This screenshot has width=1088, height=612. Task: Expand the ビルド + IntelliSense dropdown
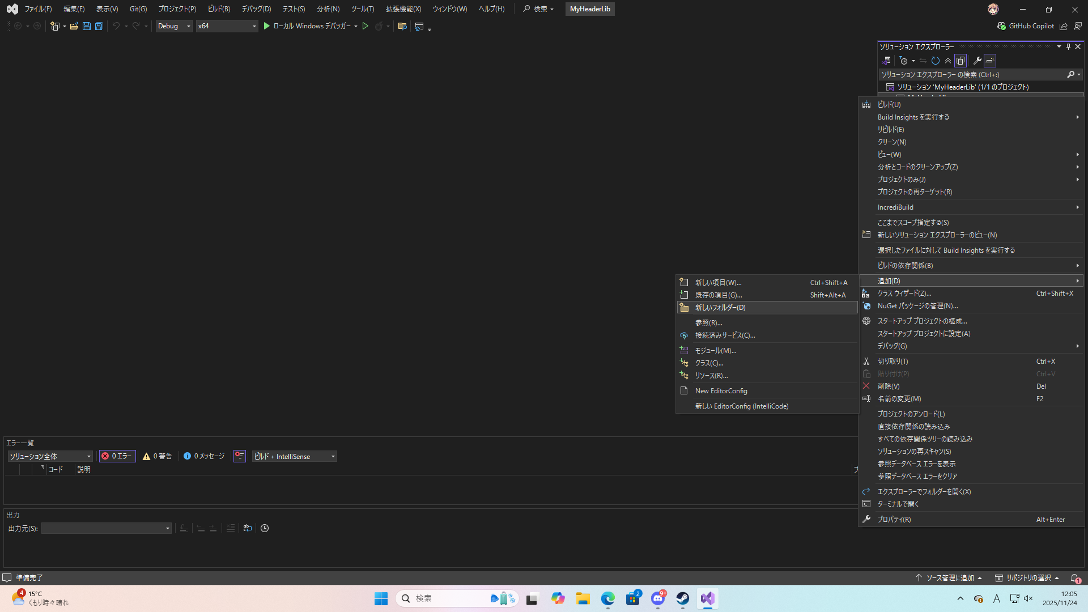(x=294, y=456)
